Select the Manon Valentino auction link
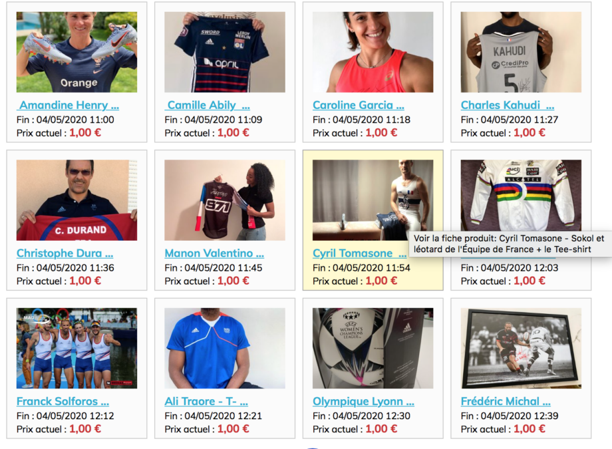612x449 pixels. [x=214, y=253]
